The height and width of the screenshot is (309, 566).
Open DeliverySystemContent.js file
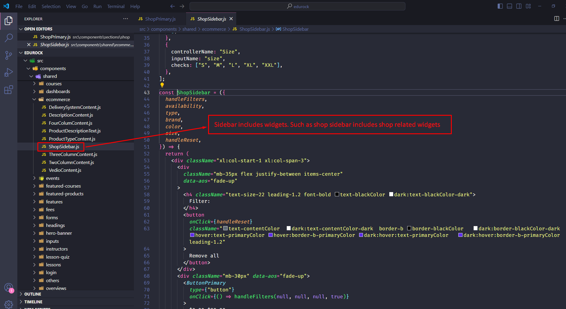75,107
